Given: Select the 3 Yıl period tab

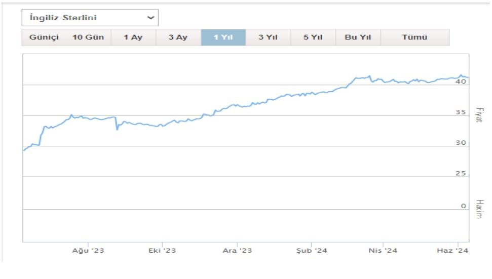Looking at the screenshot, I should tap(268, 37).
